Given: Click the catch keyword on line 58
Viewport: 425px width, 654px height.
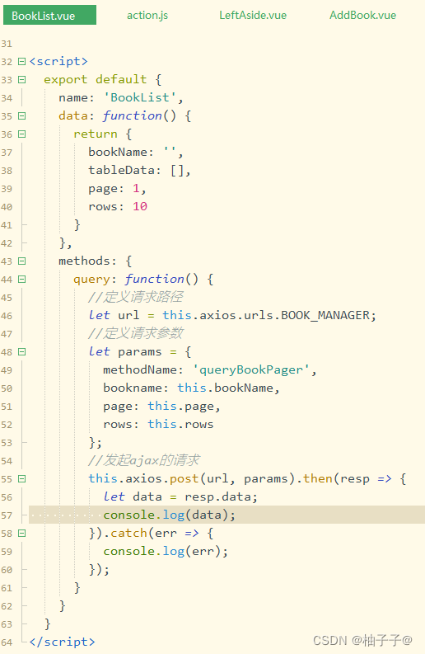Looking at the screenshot, I should (x=128, y=534).
